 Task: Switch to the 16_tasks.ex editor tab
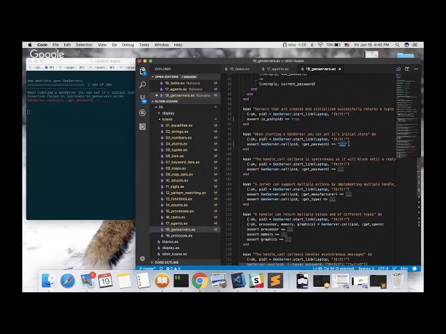pyautogui.click(x=240, y=69)
